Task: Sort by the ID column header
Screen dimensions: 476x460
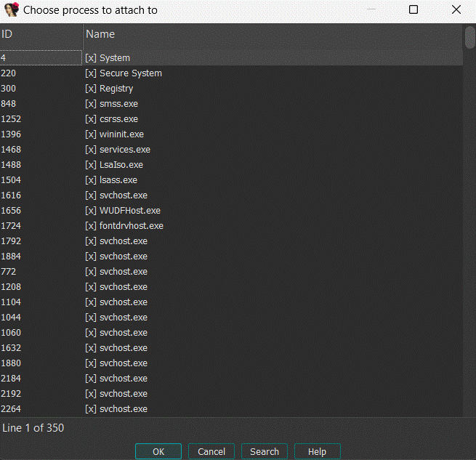Action: [41, 34]
